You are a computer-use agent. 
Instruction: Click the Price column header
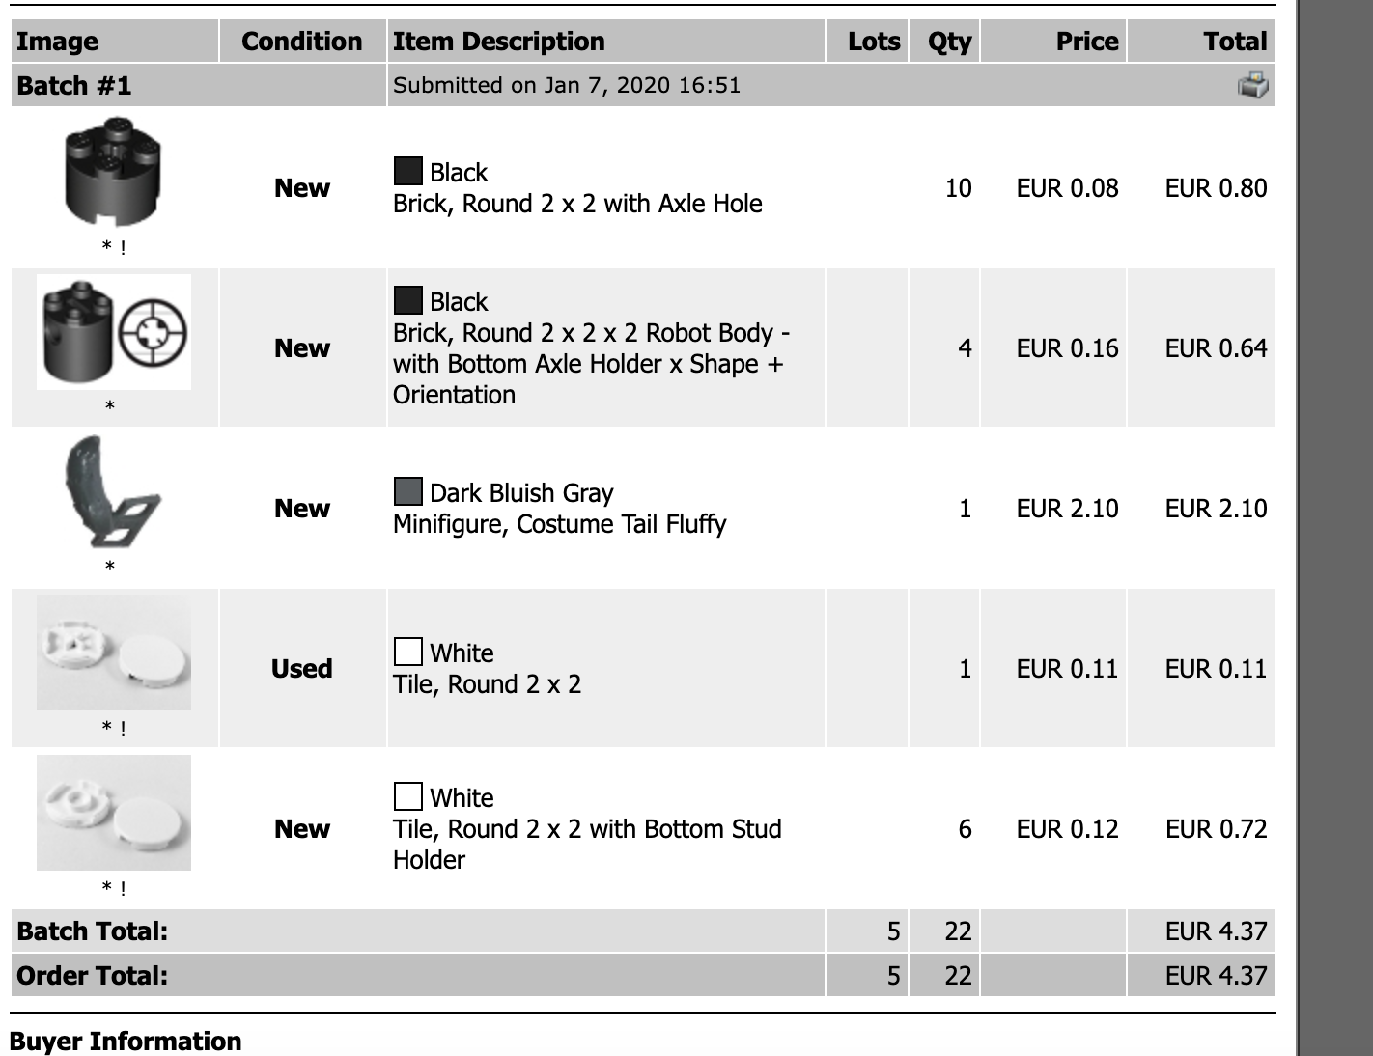click(x=1086, y=42)
